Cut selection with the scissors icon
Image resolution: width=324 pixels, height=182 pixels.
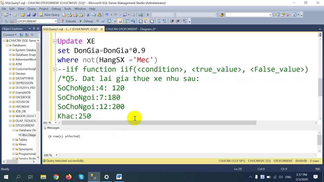click(x=88, y=15)
